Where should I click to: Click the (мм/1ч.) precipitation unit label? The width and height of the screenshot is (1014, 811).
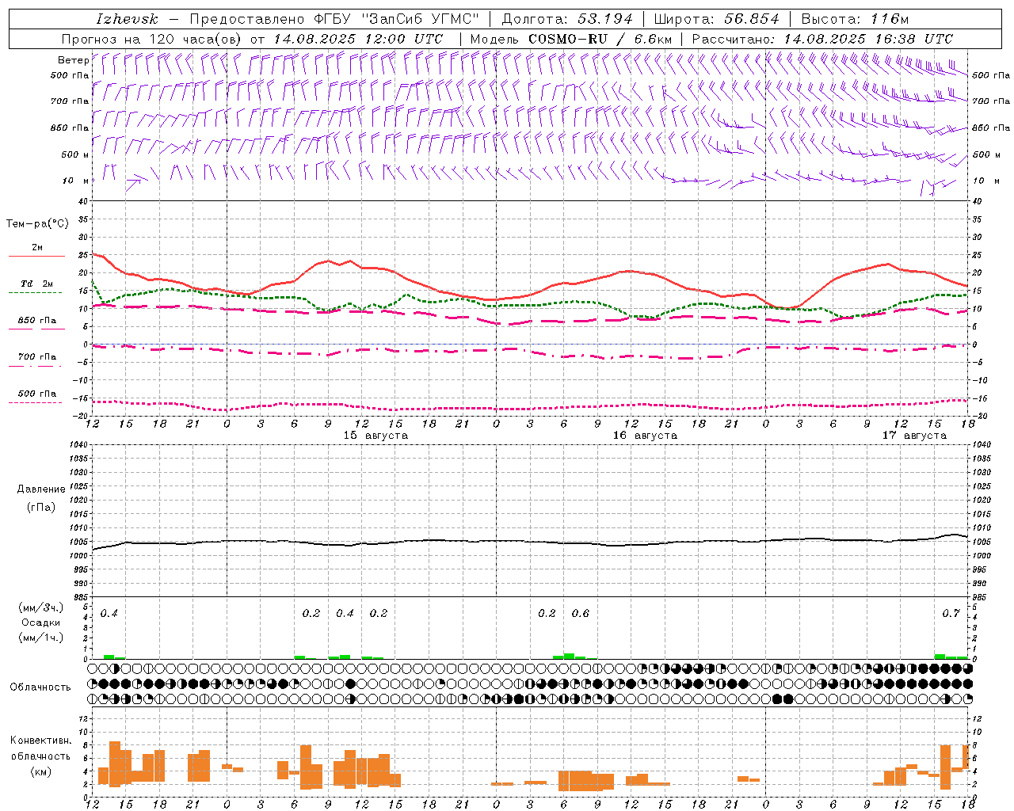click(x=41, y=638)
